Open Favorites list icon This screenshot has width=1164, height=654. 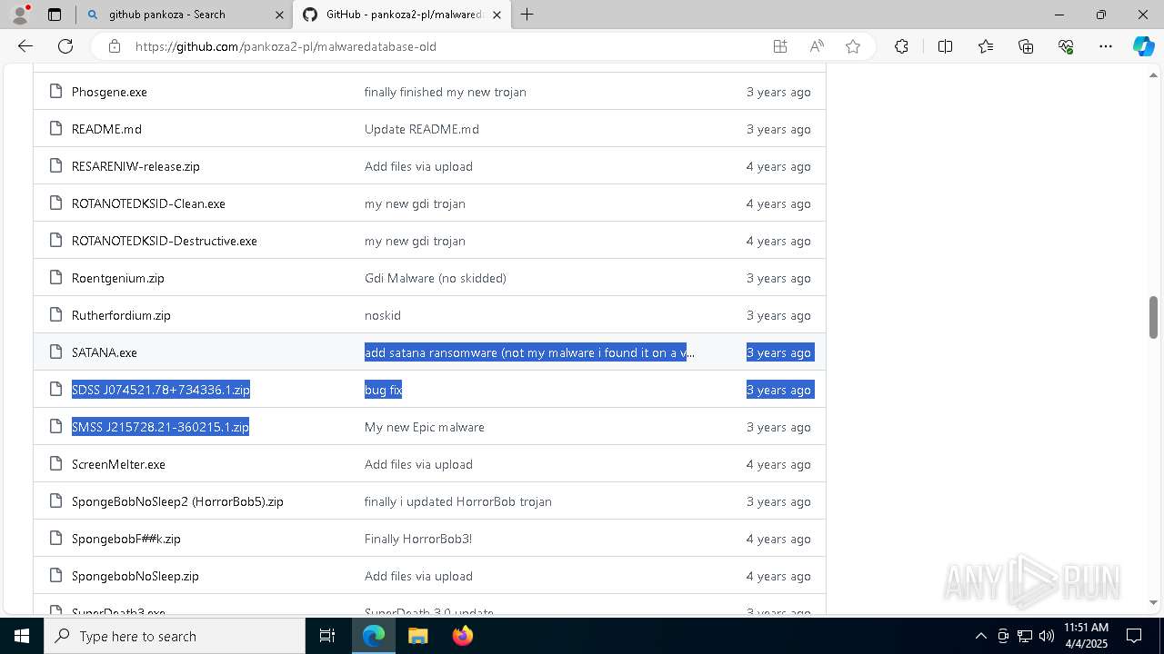click(986, 46)
